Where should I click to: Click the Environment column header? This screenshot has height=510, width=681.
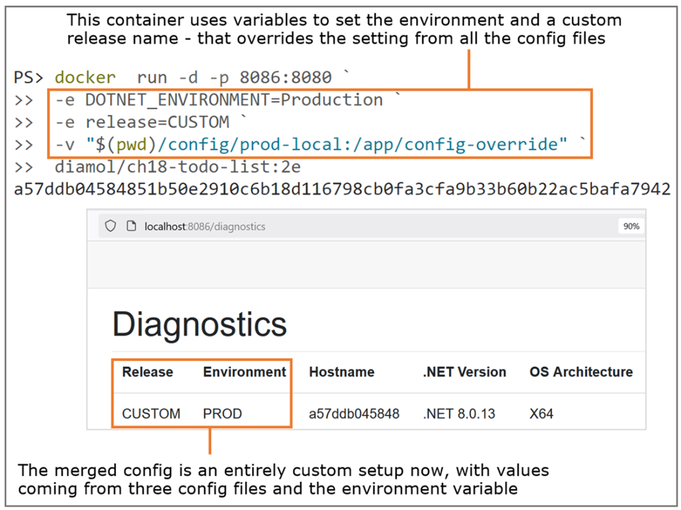(x=245, y=372)
